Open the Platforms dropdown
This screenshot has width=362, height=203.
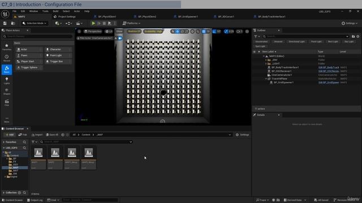[131, 23]
